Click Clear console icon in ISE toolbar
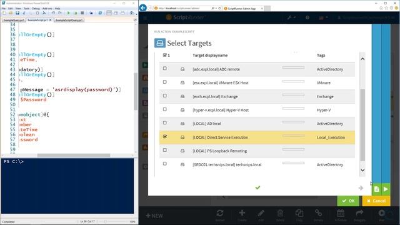Viewport: 400px width, 225px height. tap(44, 13)
